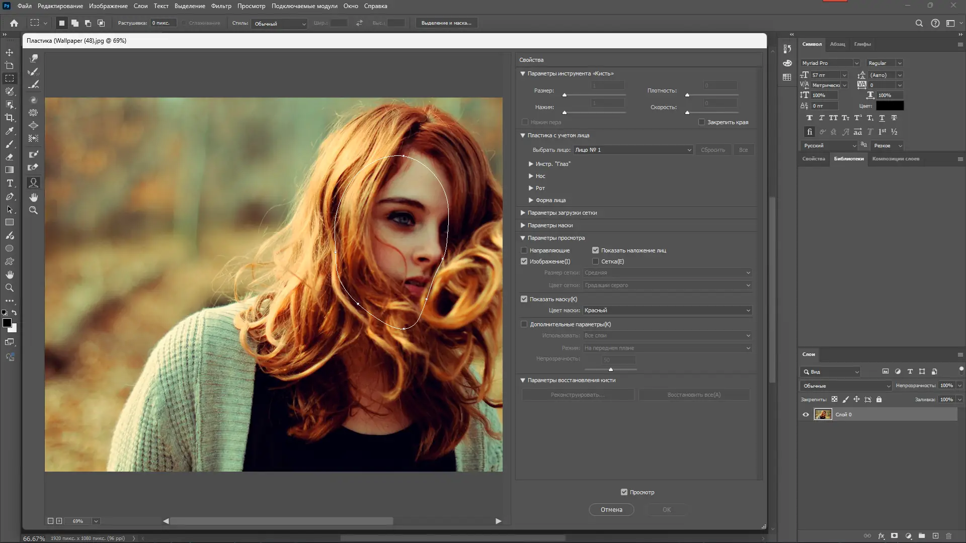This screenshot has height=543, width=966.
Task: Toggle the Сетка(E) checkbox
Action: (595, 261)
